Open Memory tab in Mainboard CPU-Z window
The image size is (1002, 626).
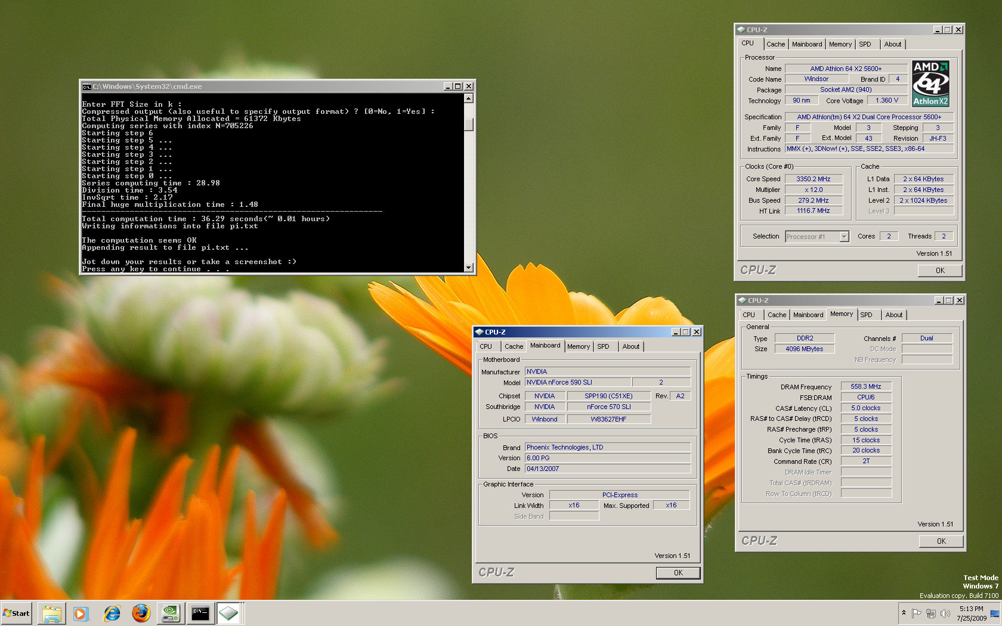pos(579,346)
